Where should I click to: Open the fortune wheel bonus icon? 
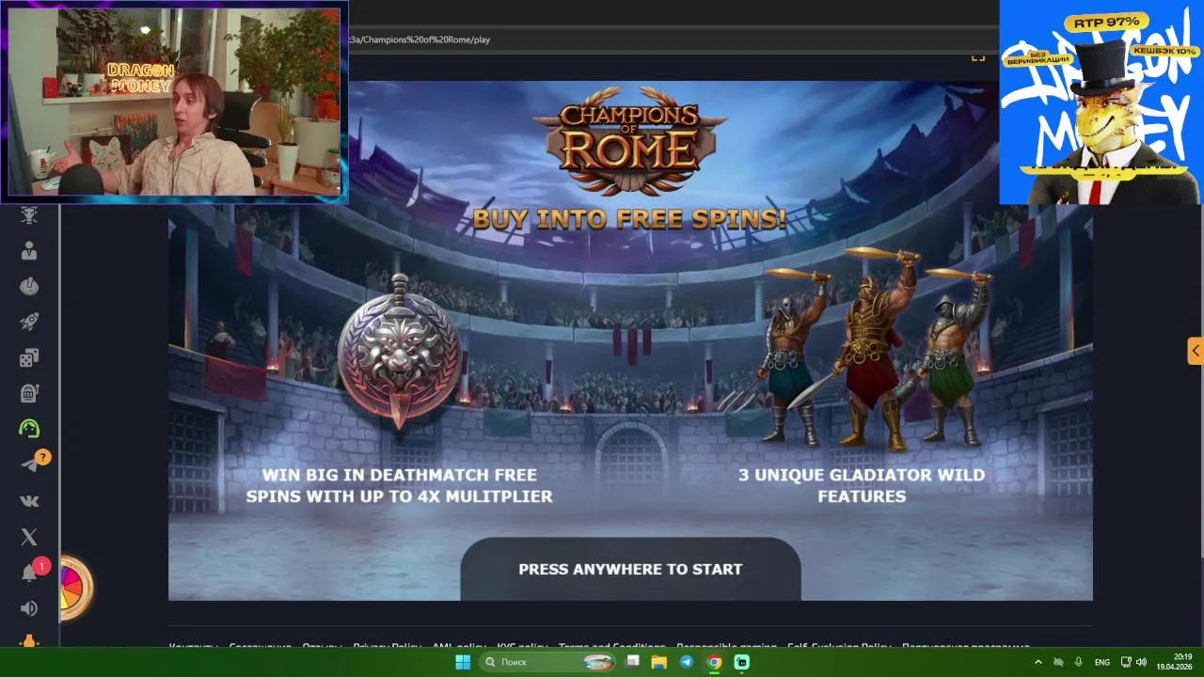pos(73,589)
